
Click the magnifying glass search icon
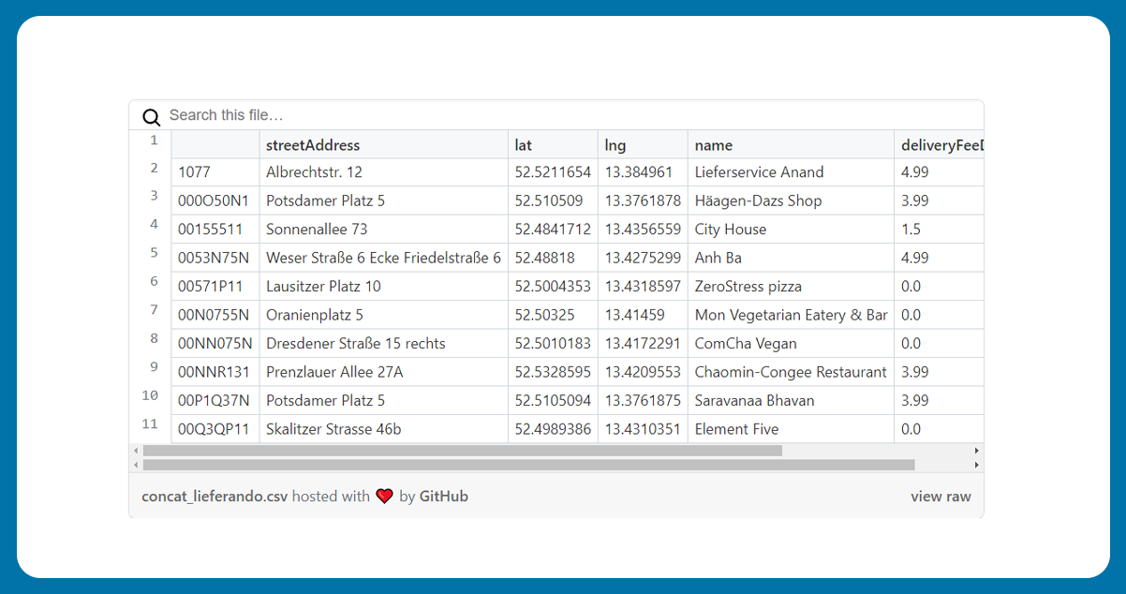(151, 116)
